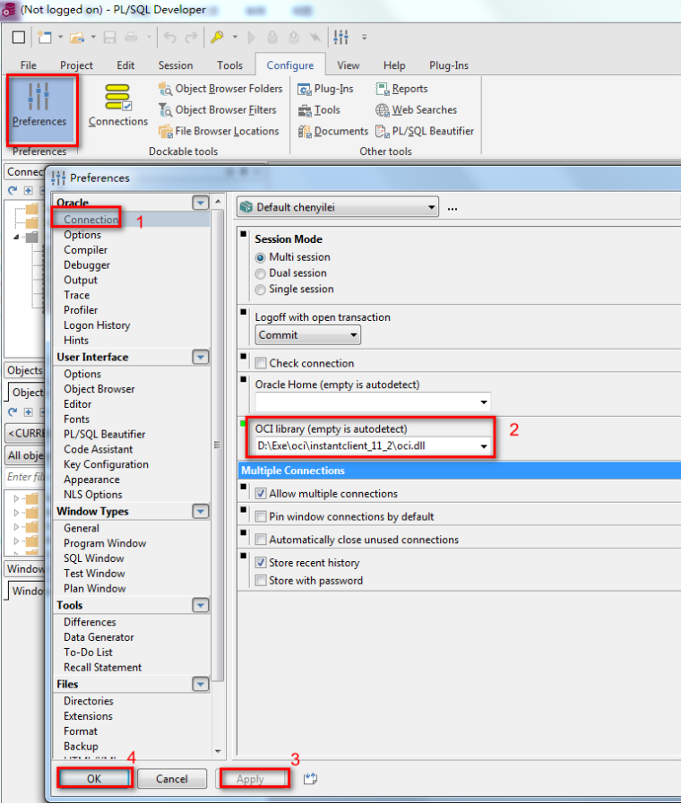This screenshot has width=681, height=804.
Task: Click the Undo toolbar icon
Action: tap(170, 38)
